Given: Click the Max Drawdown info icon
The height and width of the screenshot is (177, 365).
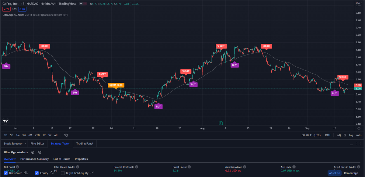Looking at the screenshot, I should pos(245,167).
